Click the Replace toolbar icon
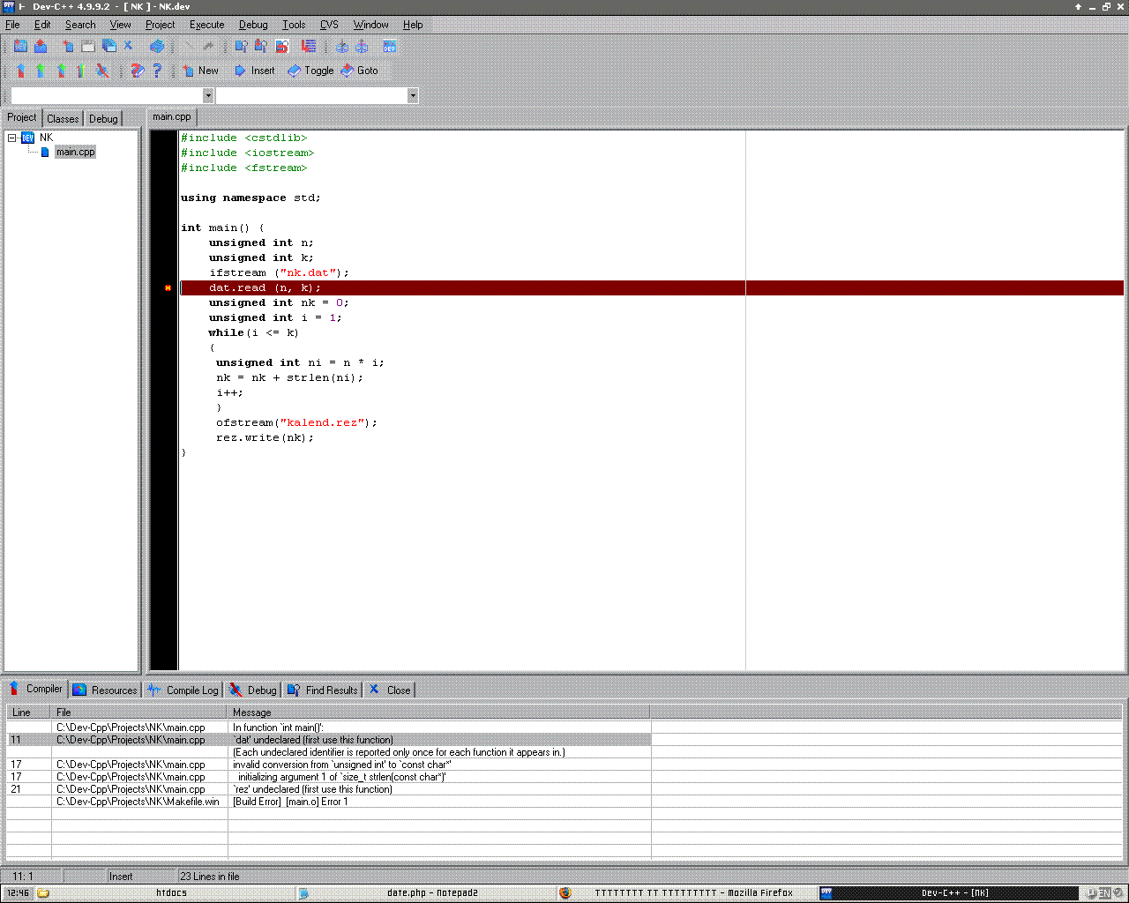 282,46
